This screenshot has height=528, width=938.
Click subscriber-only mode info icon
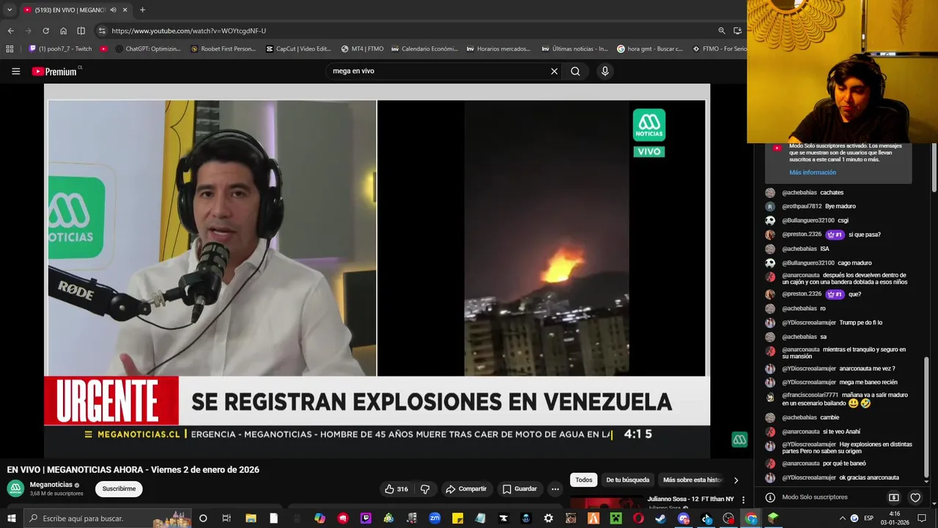(x=770, y=497)
